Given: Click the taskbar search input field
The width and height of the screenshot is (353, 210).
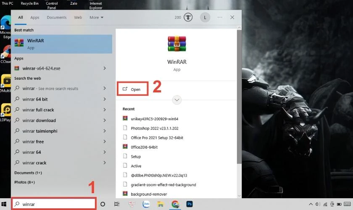Looking at the screenshot, I should (54, 204).
